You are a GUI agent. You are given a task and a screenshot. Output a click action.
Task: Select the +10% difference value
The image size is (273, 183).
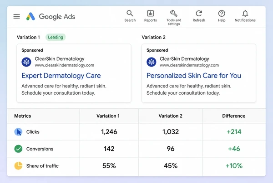[x=234, y=166]
